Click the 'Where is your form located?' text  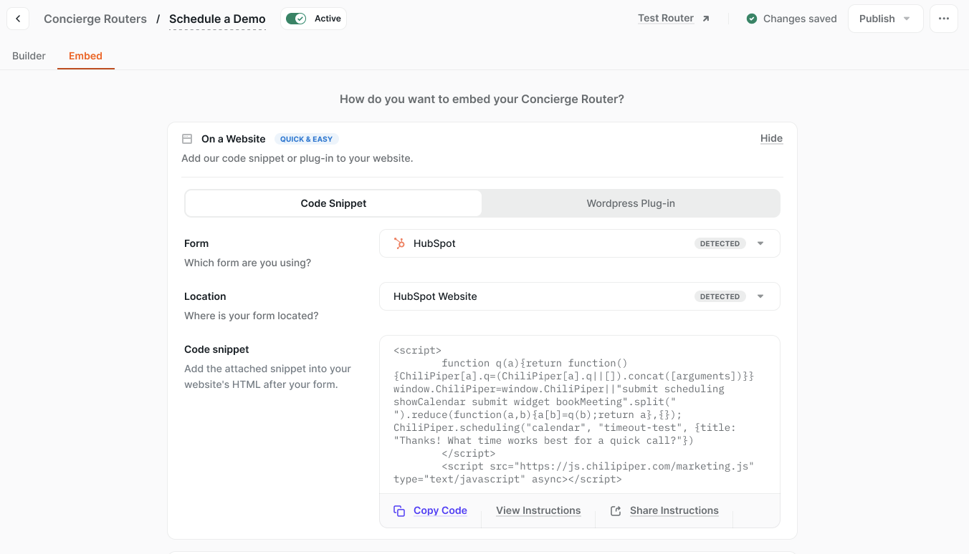click(x=251, y=316)
